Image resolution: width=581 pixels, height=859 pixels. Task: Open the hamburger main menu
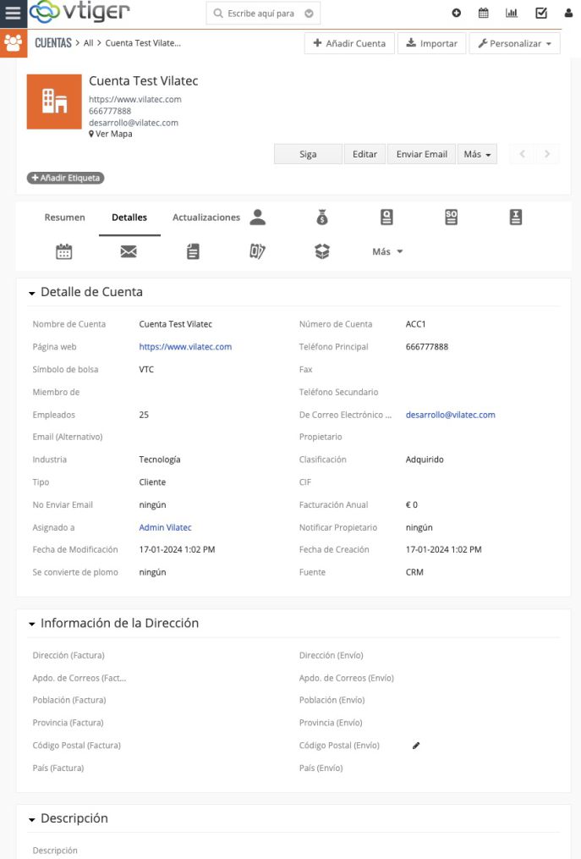(13, 14)
